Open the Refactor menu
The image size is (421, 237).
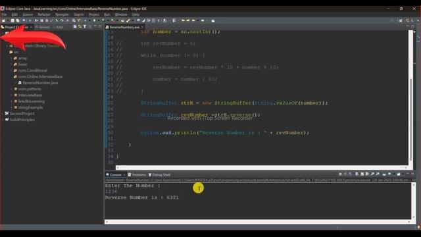(x=44, y=14)
